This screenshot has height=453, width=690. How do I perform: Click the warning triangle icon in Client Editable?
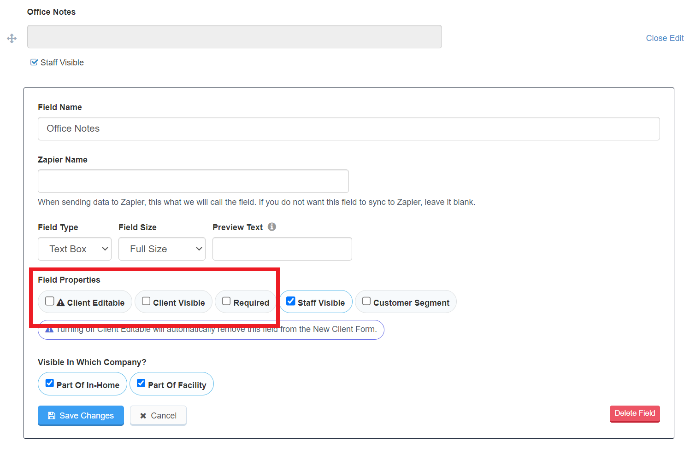point(60,302)
